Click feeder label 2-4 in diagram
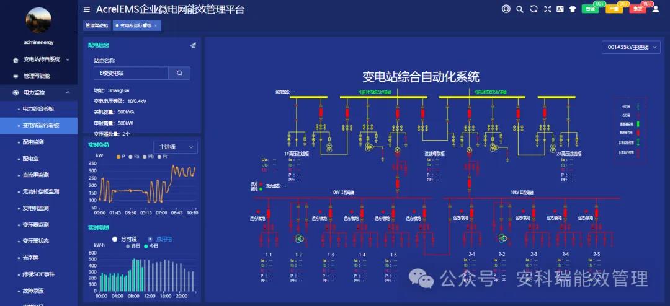 point(566,255)
